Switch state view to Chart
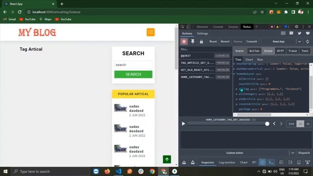The height and width of the screenshot is (176, 313). coord(249,60)
